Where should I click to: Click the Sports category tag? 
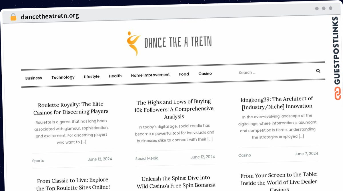tap(38, 161)
